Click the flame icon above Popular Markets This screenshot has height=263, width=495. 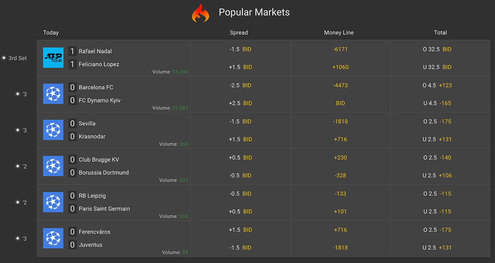coord(200,13)
